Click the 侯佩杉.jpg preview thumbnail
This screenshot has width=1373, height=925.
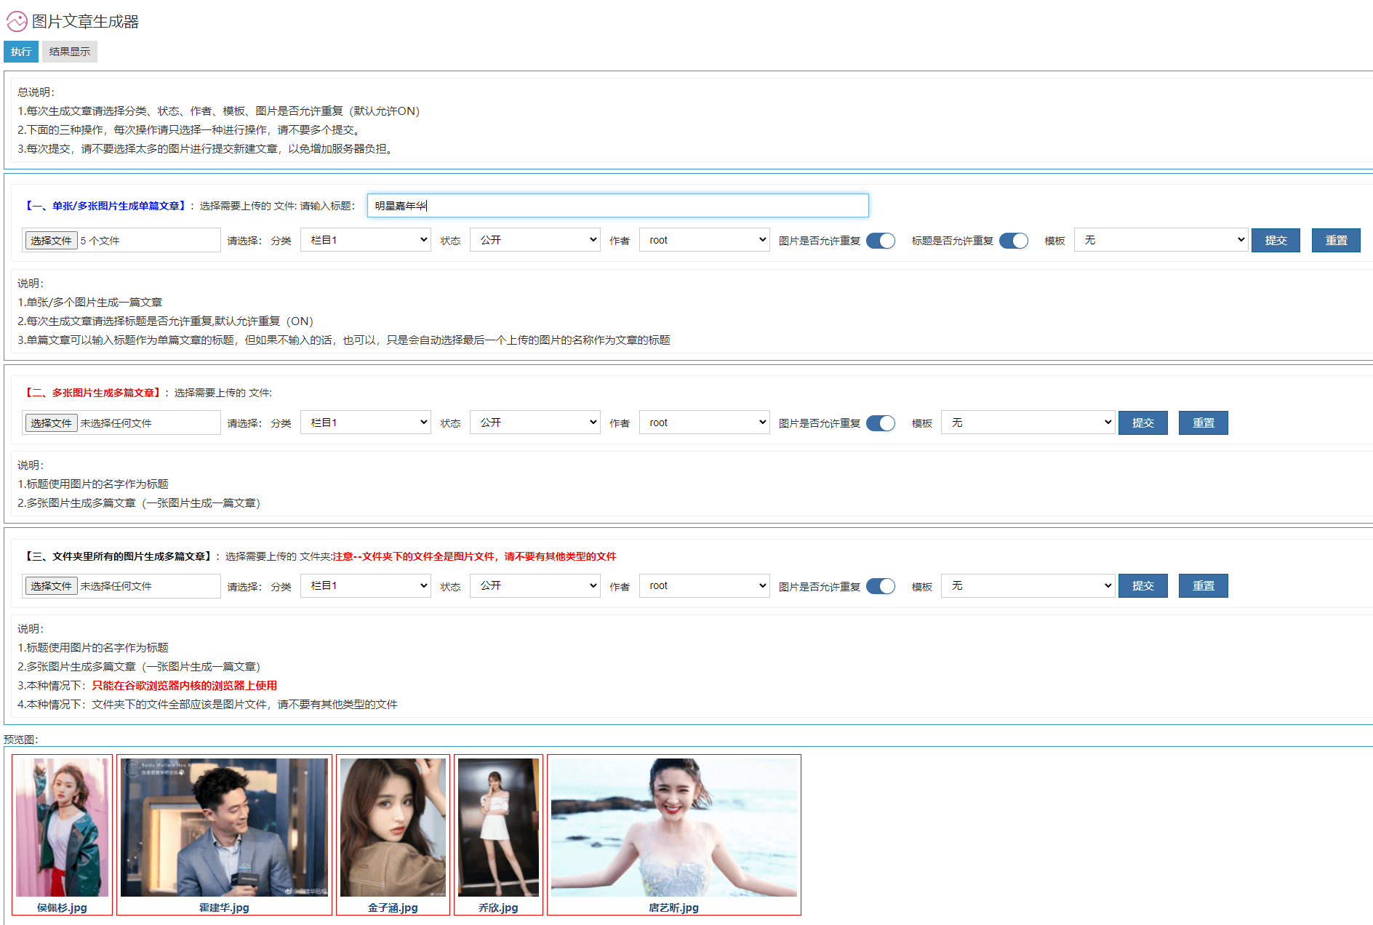click(62, 828)
